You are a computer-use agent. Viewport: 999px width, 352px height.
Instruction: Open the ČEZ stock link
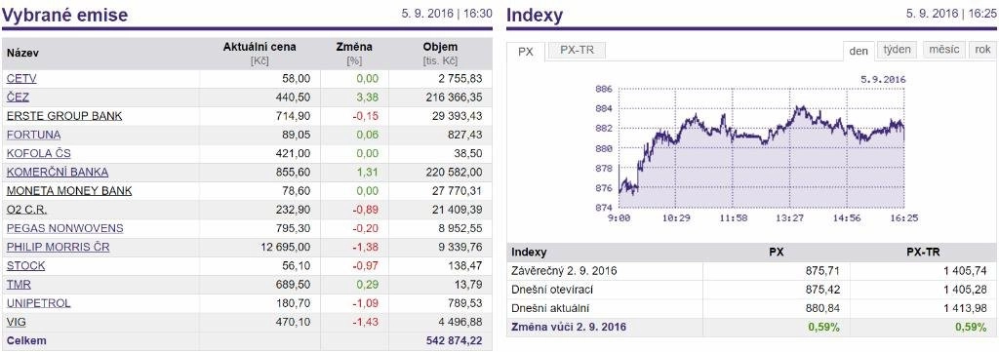pyautogui.click(x=18, y=98)
